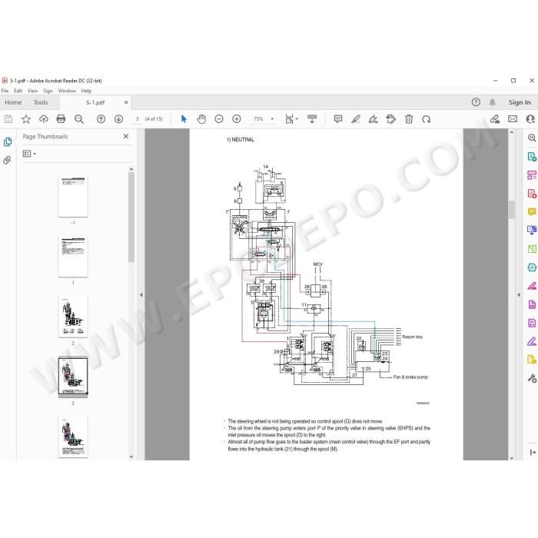
Task: Open the Help question mark
Action: pyautogui.click(x=476, y=102)
